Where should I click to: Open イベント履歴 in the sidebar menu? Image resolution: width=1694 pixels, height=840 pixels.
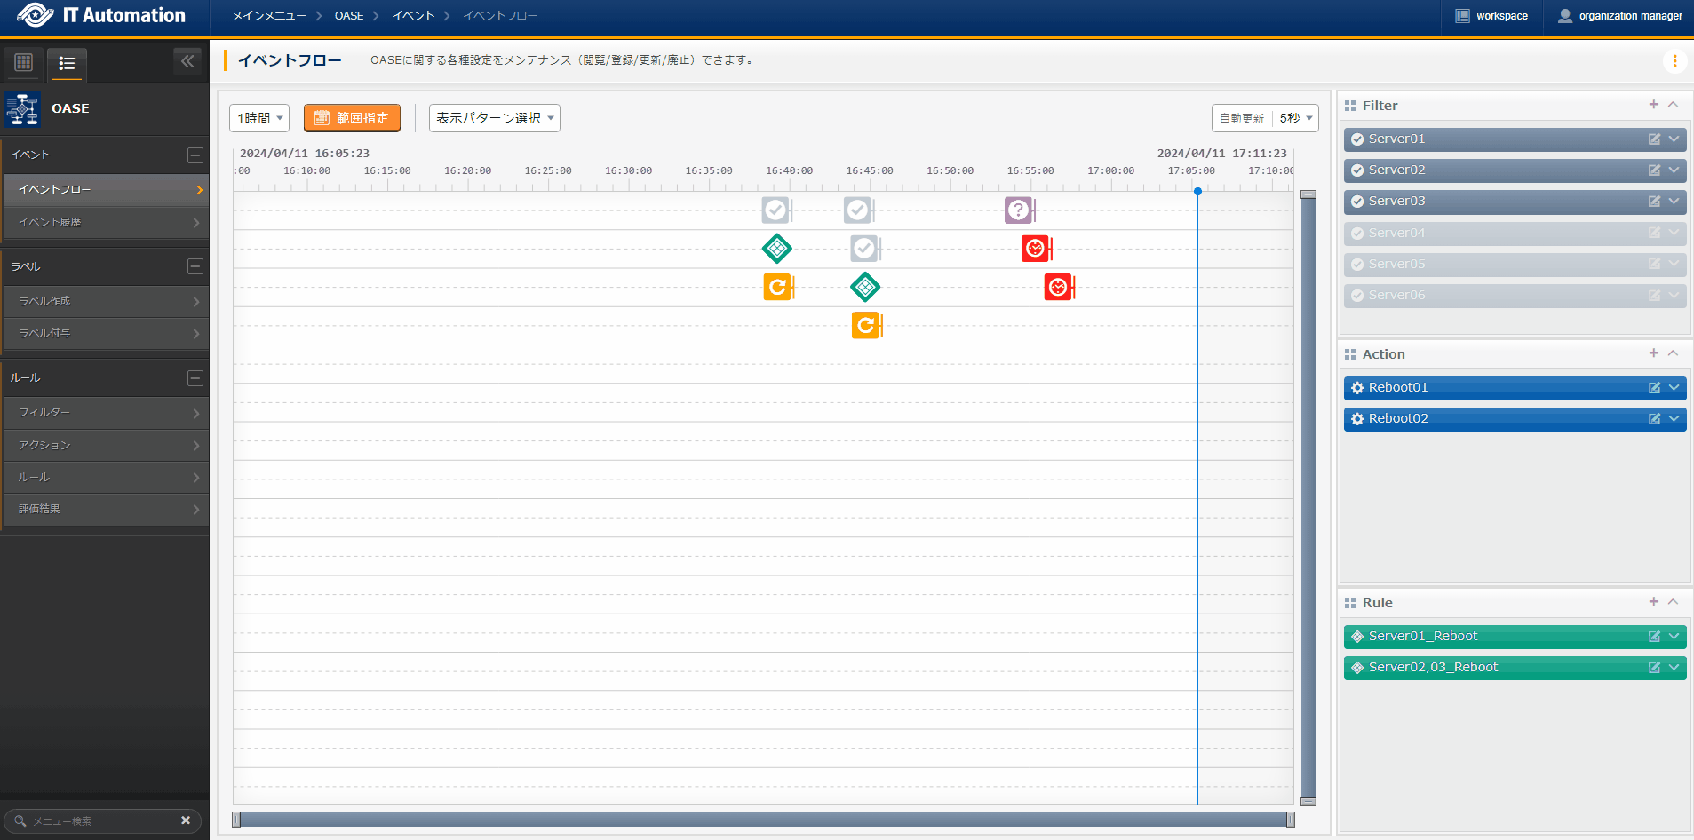105,222
